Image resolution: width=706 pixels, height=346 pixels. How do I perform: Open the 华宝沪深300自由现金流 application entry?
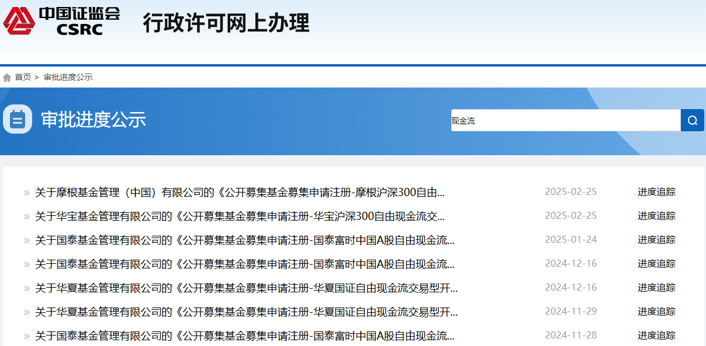[240, 216]
